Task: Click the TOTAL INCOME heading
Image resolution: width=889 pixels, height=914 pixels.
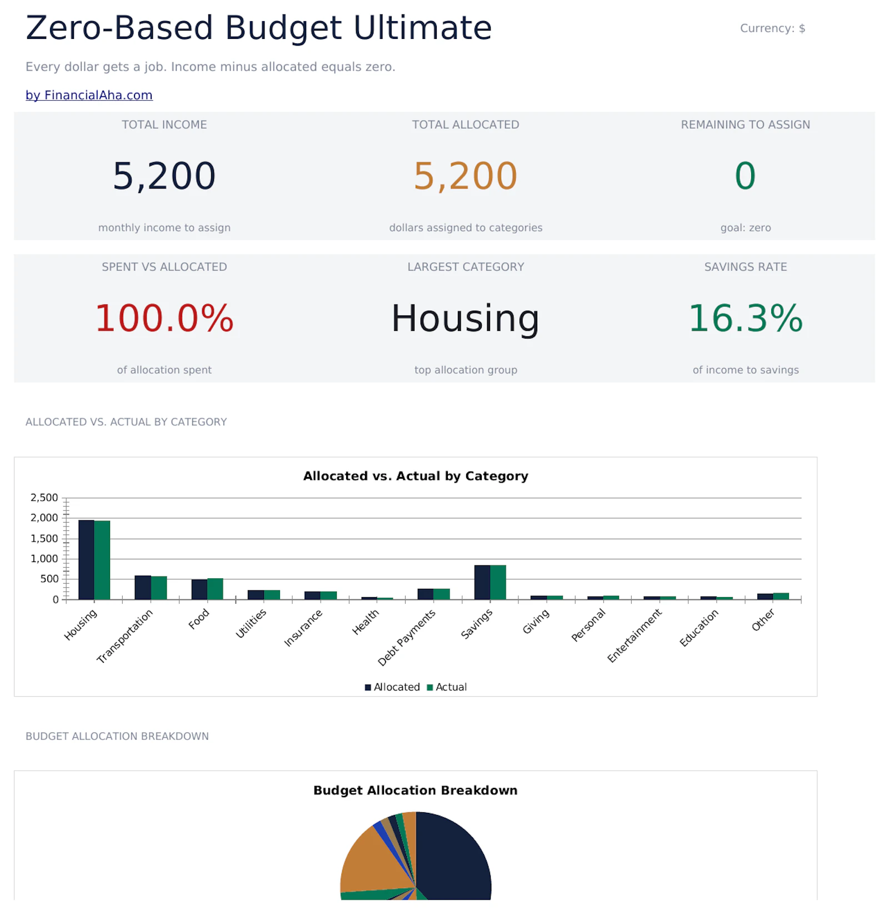Action: (164, 125)
